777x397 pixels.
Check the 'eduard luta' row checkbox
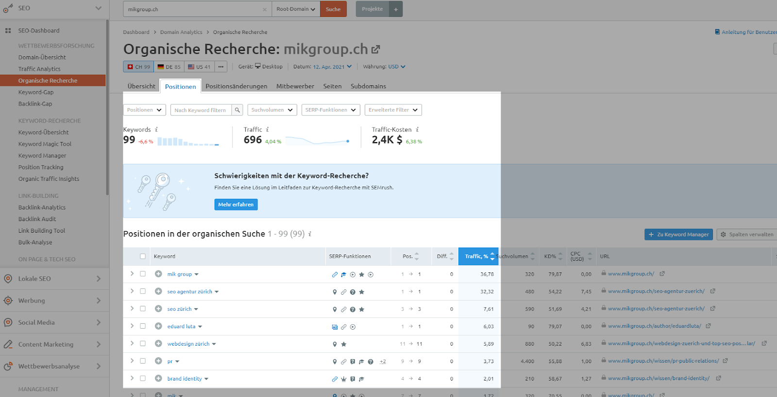[143, 326]
